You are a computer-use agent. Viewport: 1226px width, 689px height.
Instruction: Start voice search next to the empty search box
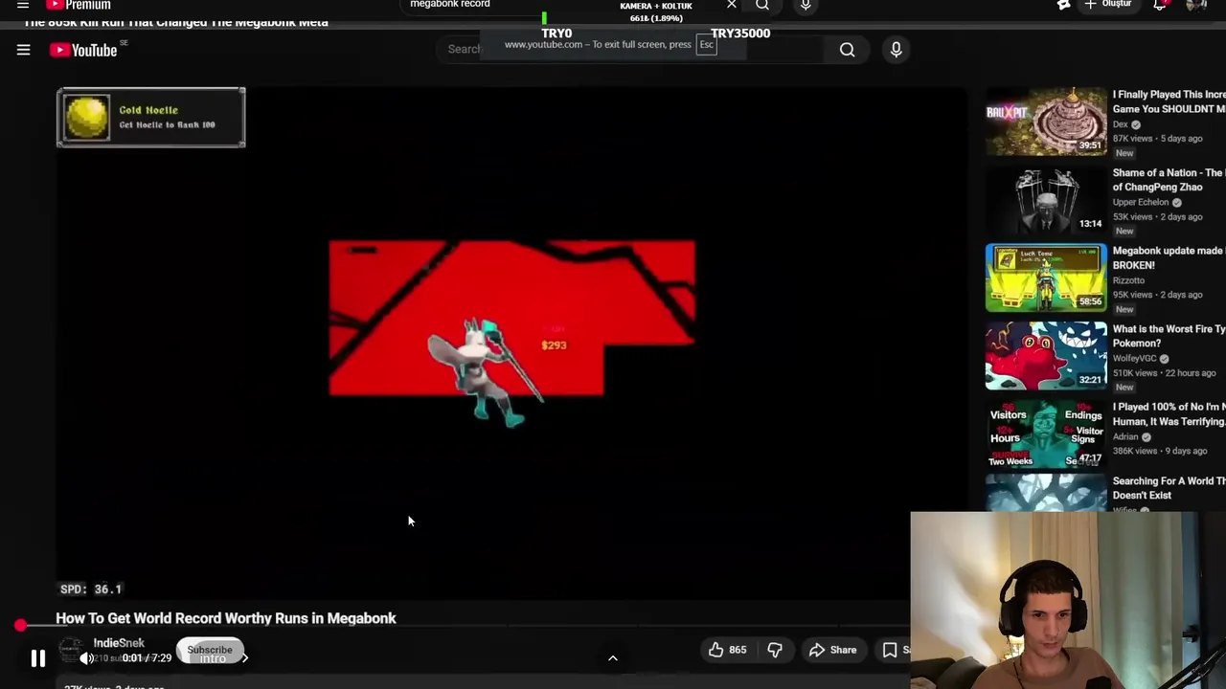pyautogui.click(x=896, y=50)
